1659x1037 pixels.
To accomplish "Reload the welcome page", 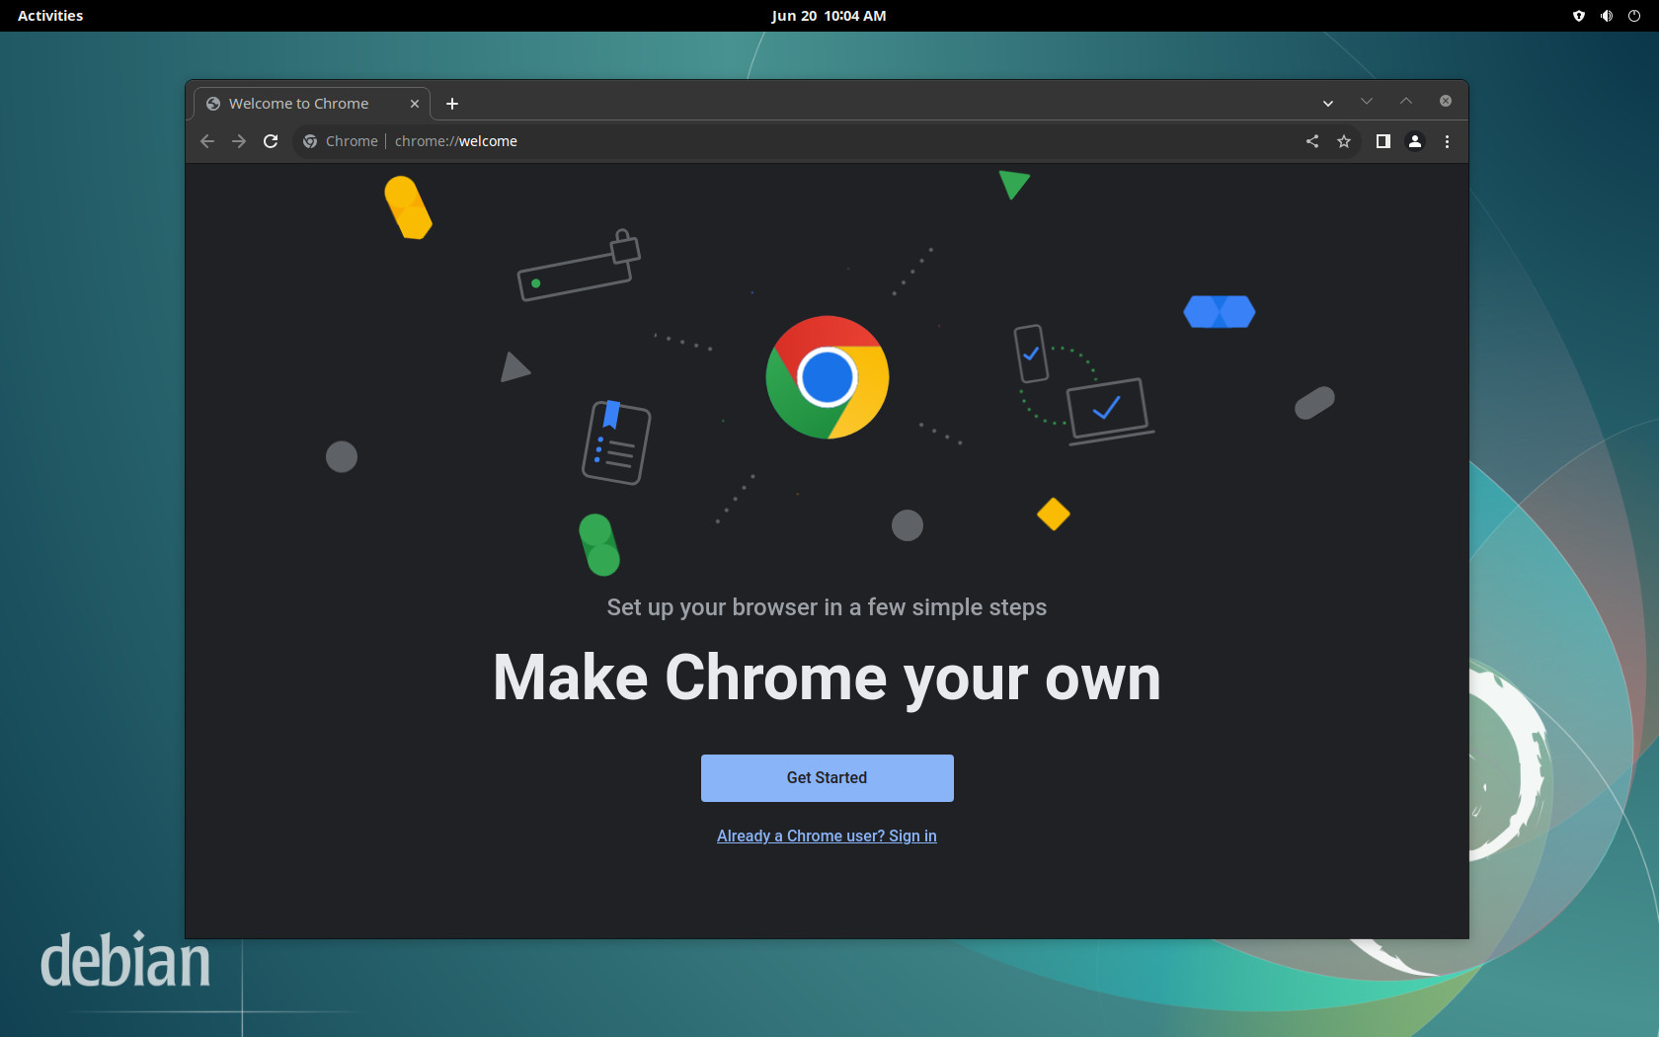I will click(271, 141).
